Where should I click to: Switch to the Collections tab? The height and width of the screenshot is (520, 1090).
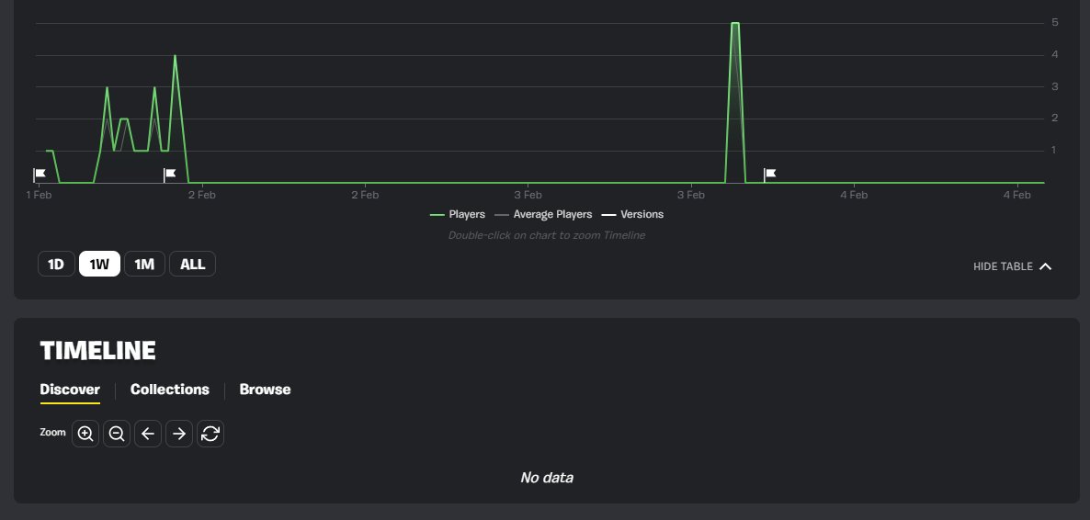pos(170,390)
